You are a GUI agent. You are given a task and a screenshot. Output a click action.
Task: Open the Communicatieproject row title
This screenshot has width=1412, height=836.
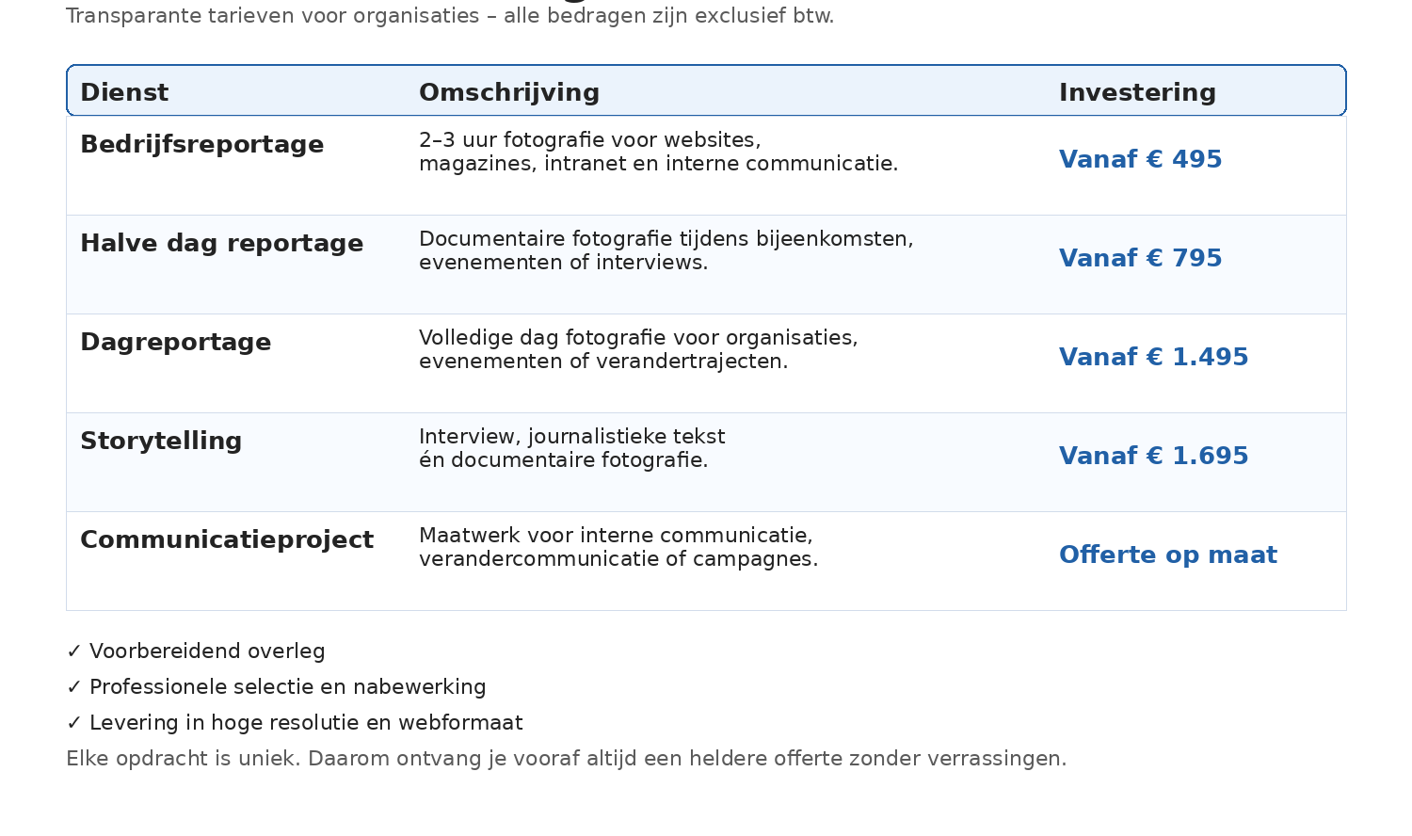[x=227, y=539]
